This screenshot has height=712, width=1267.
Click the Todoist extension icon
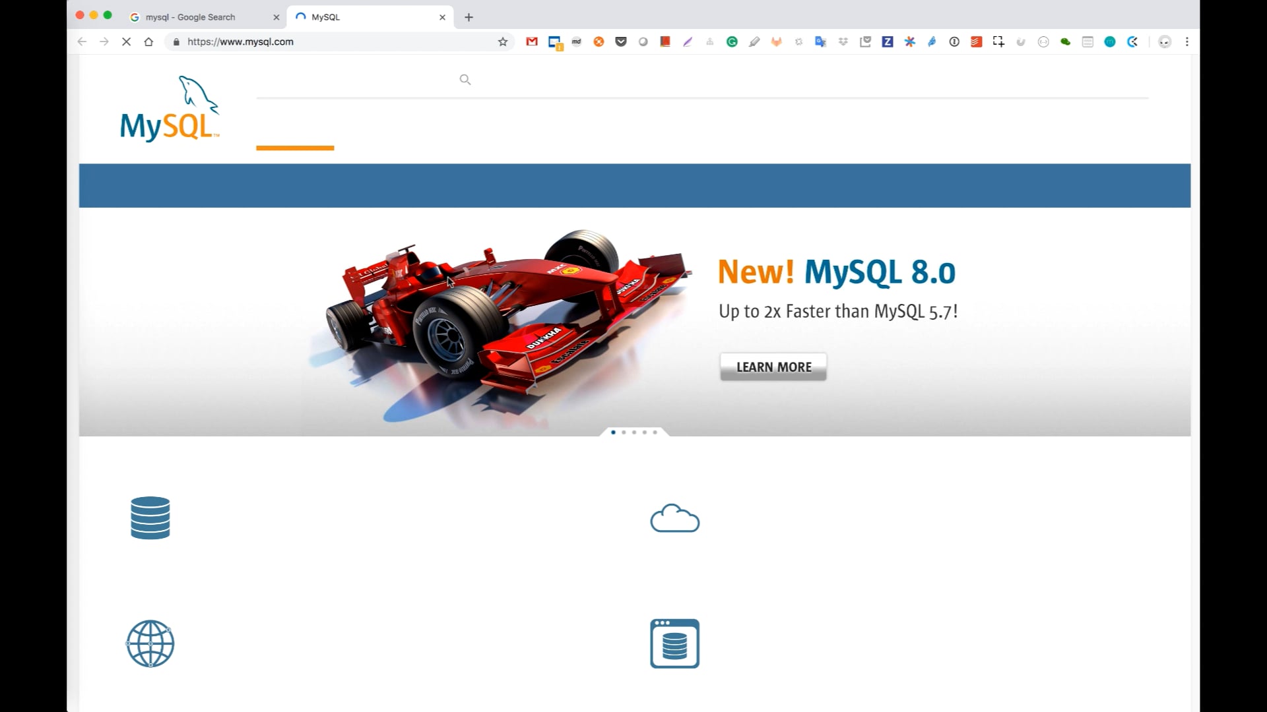976,42
